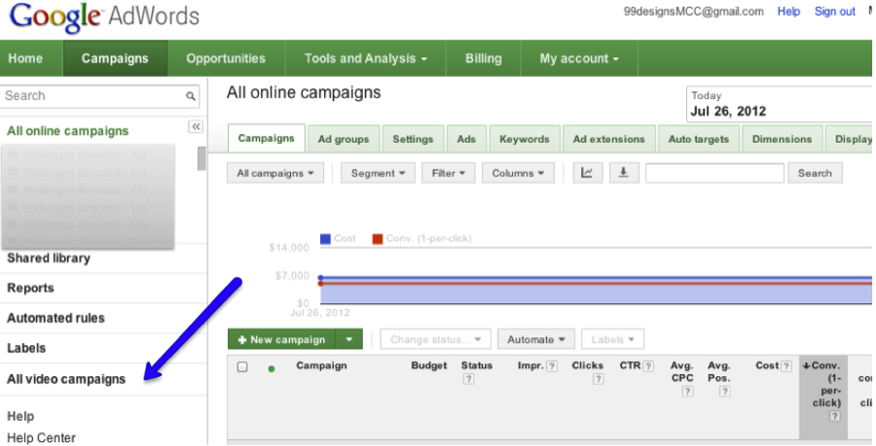Viewport: 876px width, 446px height.
Task: Click help icon beside Impr. column
Action: [552, 366]
